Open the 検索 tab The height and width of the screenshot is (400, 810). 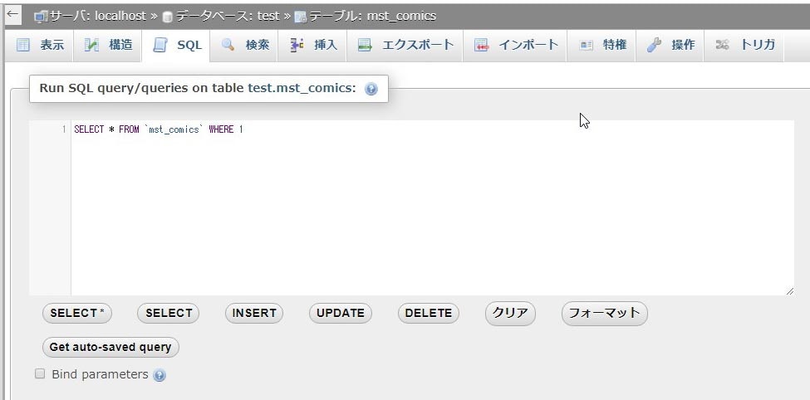[243, 46]
